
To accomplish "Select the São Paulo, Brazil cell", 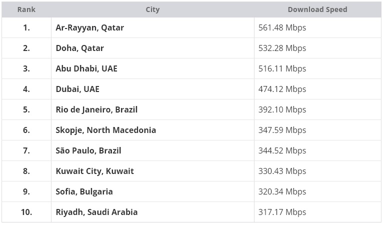I will (x=152, y=150).
